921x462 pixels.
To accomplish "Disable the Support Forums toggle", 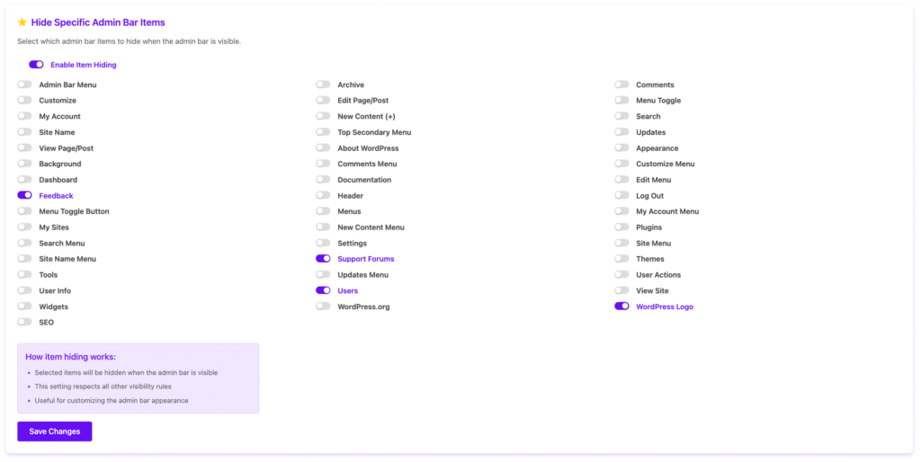I will (x=323, y=259).
